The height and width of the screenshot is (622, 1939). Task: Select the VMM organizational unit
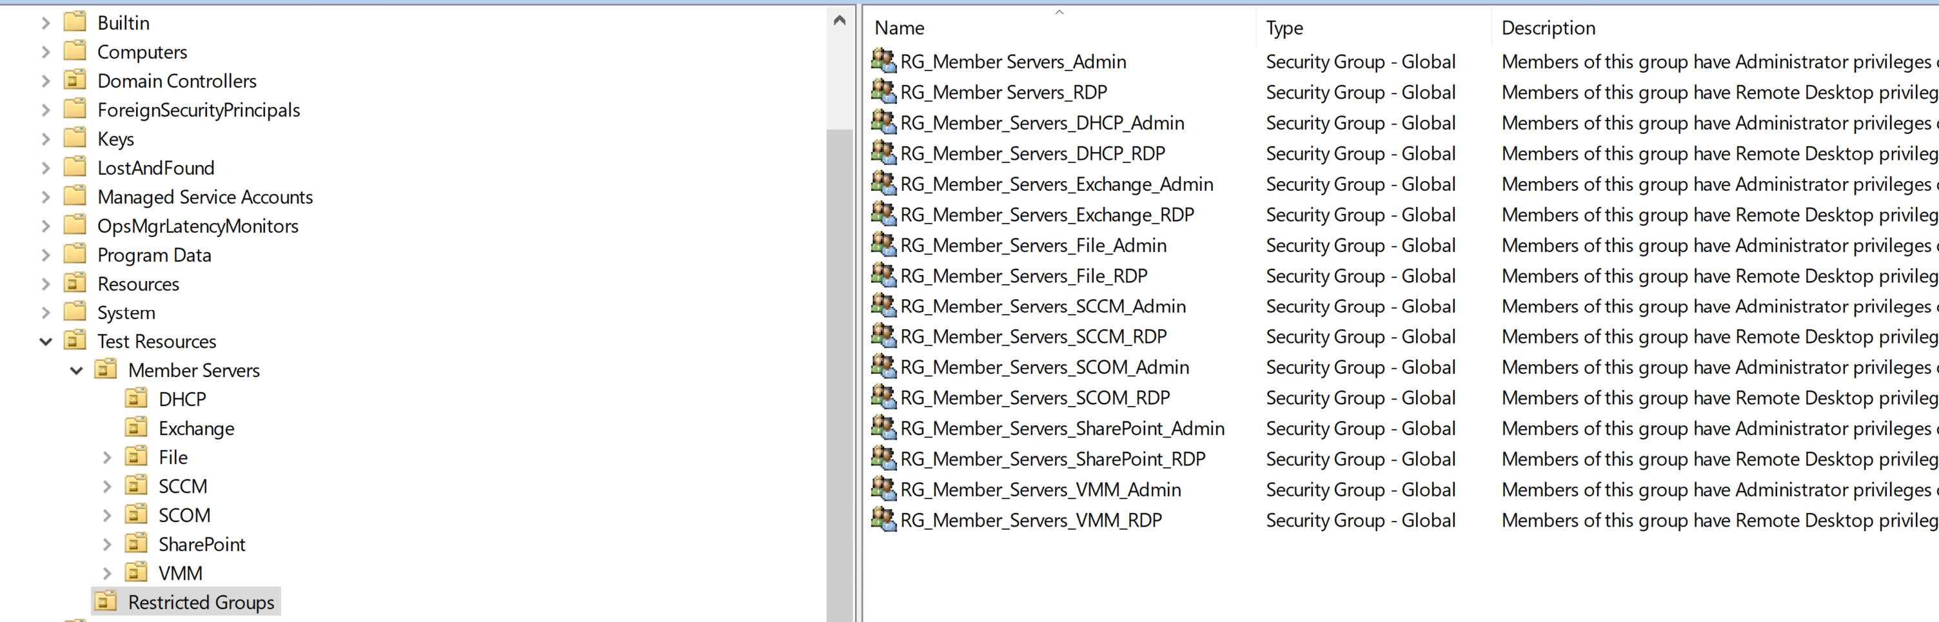tap(180, 572)
